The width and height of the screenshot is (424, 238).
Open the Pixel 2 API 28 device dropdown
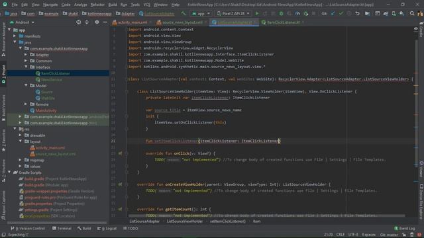(x=233, y=13)
